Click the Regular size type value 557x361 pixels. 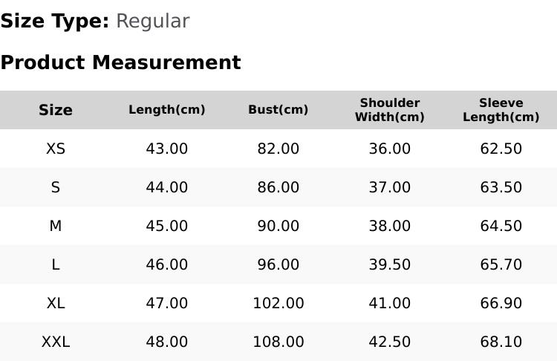pos(153,22)
